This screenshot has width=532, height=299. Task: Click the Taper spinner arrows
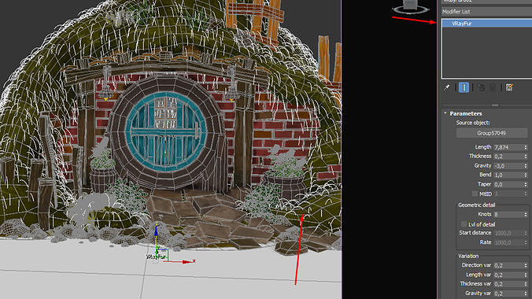526,184
